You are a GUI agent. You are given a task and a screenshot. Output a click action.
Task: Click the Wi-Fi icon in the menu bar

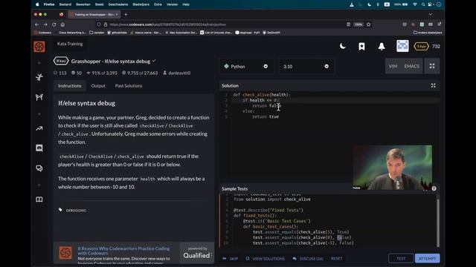tap(415, 4)
